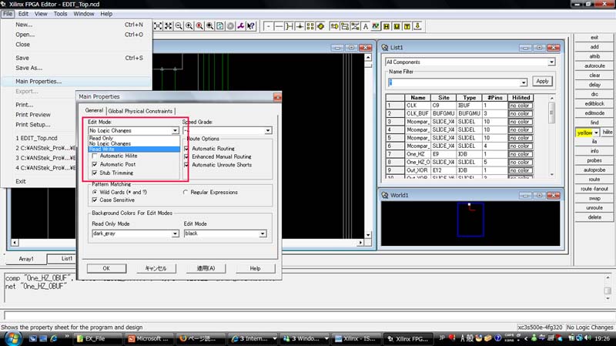This screenshot has width=616, height=346.
Task: Toggle the sites four-squares display icon
Action: point(310,26)
